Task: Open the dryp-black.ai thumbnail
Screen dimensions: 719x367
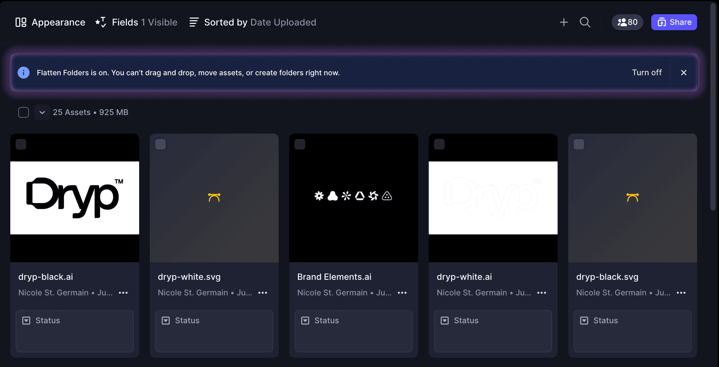Action: (75, 198)
